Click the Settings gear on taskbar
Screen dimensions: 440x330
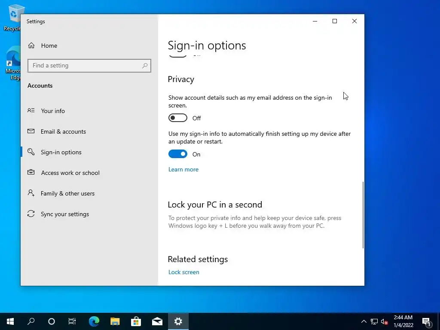pyautogui.click(x=178, y=321)
